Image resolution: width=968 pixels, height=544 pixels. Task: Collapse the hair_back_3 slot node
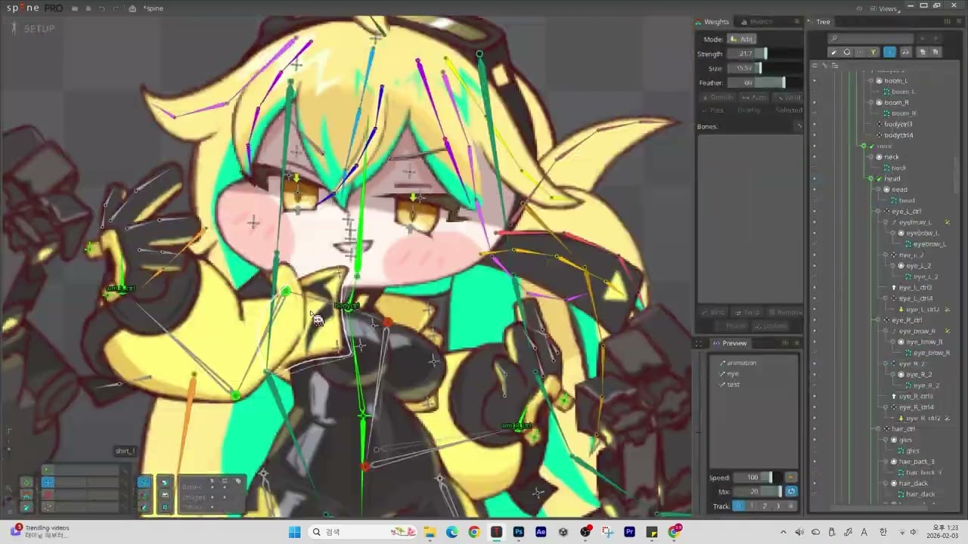[x=886, y=462]
